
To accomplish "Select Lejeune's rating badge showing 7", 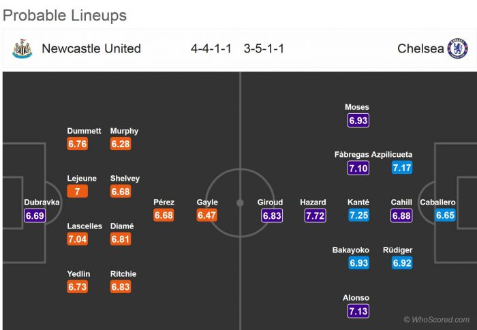I will coord(78,192).
